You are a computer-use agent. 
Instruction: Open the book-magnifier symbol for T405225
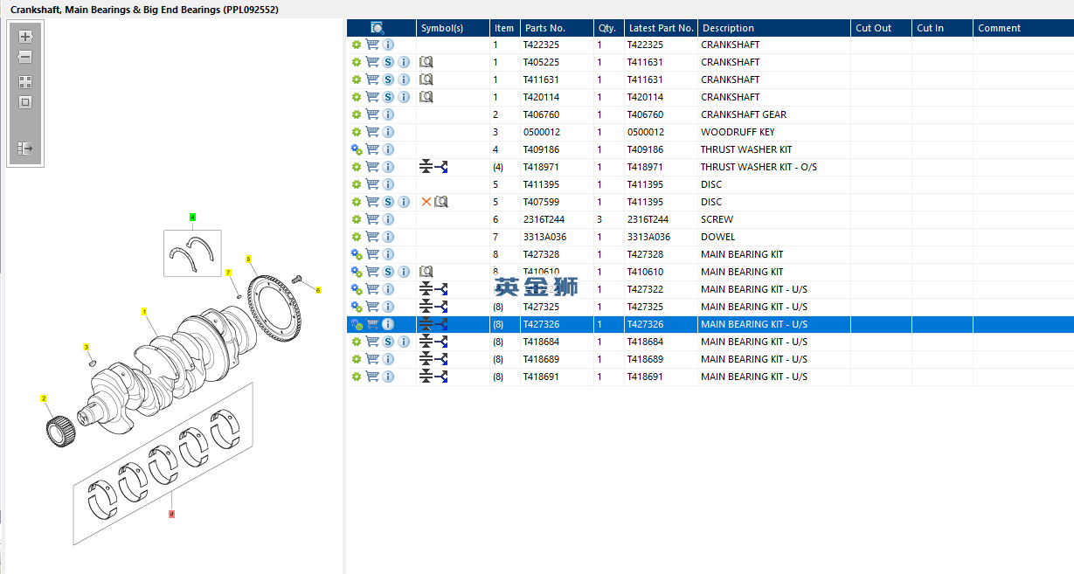tap(426, 62)
